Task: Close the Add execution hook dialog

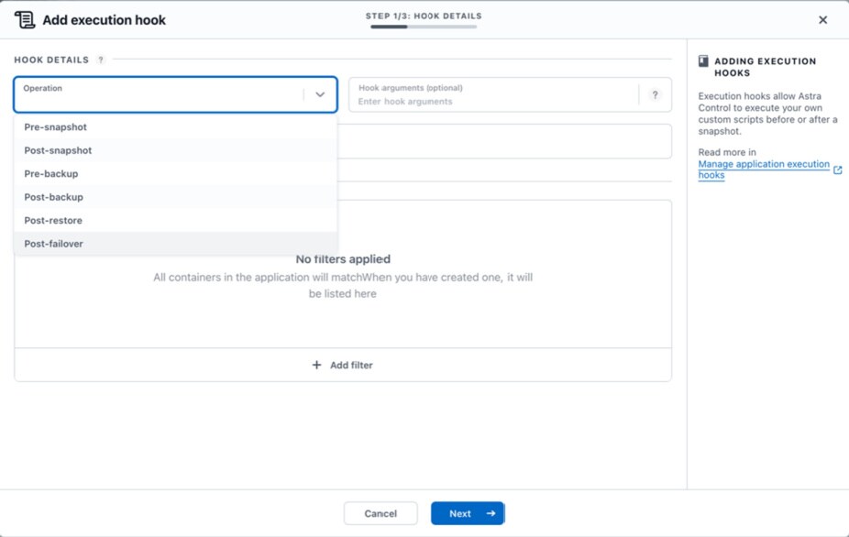Action: (822, 19)
